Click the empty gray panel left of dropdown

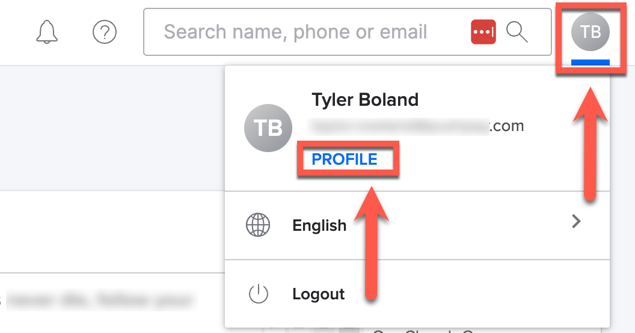[x=112, y=128]
